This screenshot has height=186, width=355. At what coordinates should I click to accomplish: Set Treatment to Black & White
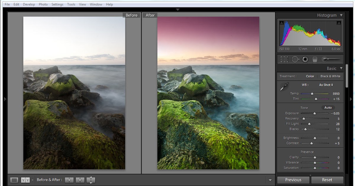click(330, 76)
